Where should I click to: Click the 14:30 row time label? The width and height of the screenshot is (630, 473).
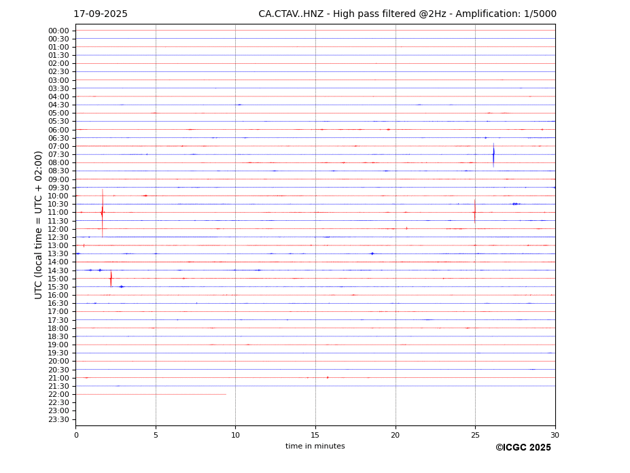(58, 270)
